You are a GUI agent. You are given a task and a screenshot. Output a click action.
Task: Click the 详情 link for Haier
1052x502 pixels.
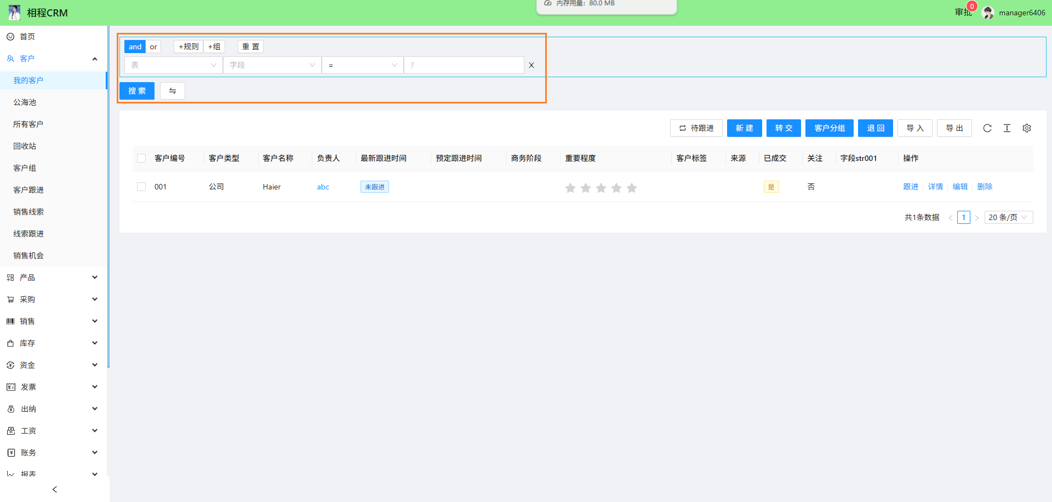[x=935, y=187]
